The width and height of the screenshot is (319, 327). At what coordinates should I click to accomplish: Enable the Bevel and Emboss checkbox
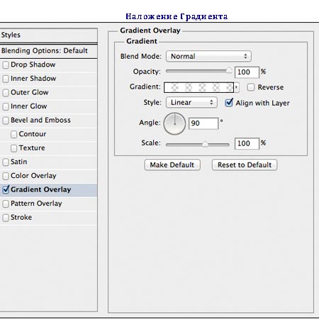click(x=6, y=121)
